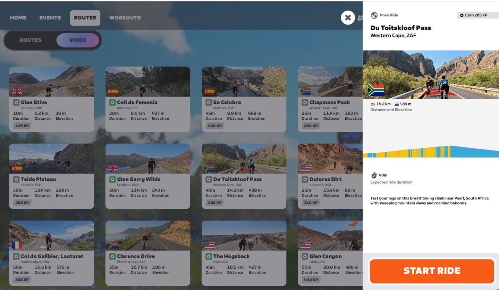Switch the list toggle to Routes
This screenshot has width=499, height=290.
pos(31,40)
